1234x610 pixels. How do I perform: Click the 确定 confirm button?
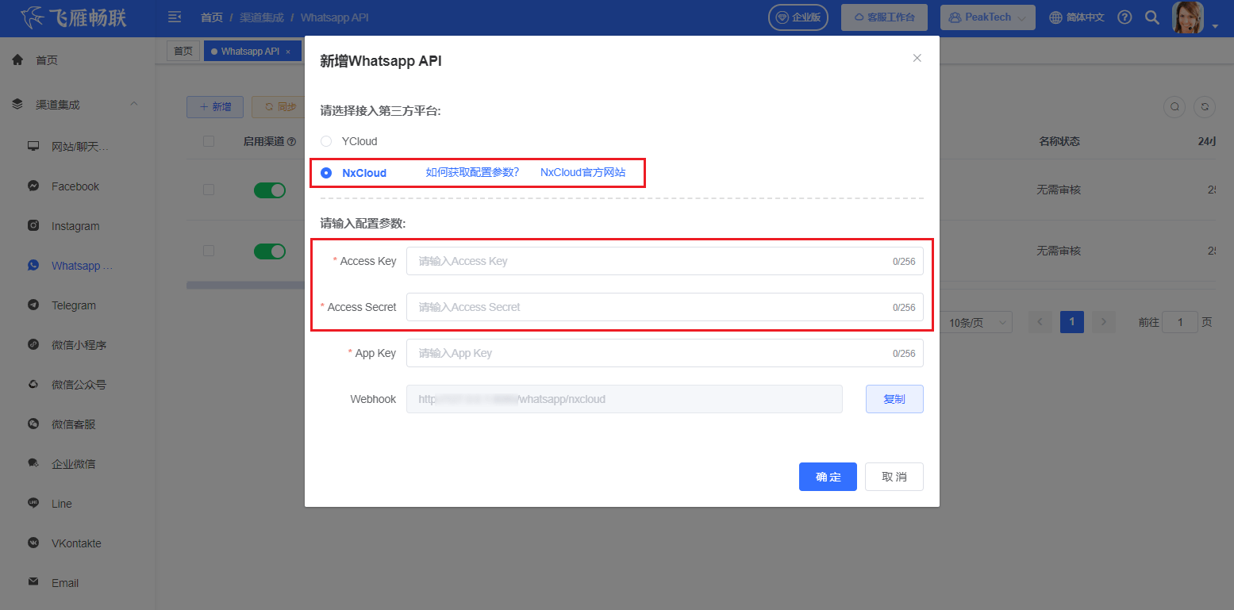pos(828,477)
